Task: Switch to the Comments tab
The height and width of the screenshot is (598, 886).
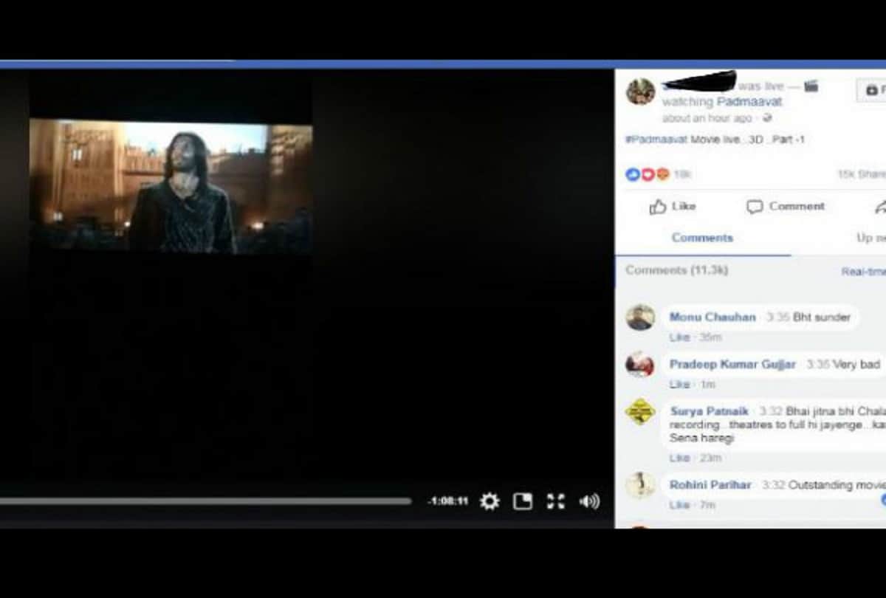Action: tap(702, 238)
